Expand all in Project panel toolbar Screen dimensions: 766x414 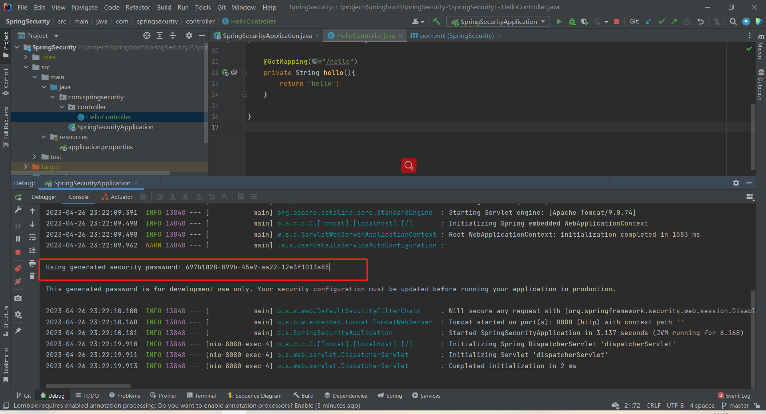(160, 35)
